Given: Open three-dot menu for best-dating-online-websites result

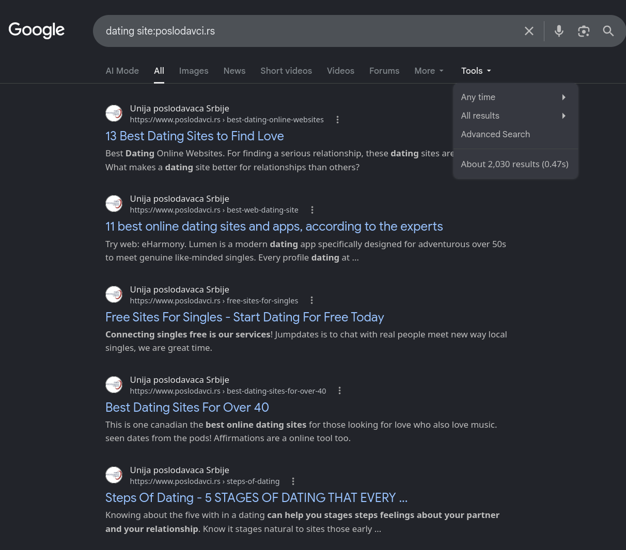Looking at the screenshot, I should coord(337,120).
